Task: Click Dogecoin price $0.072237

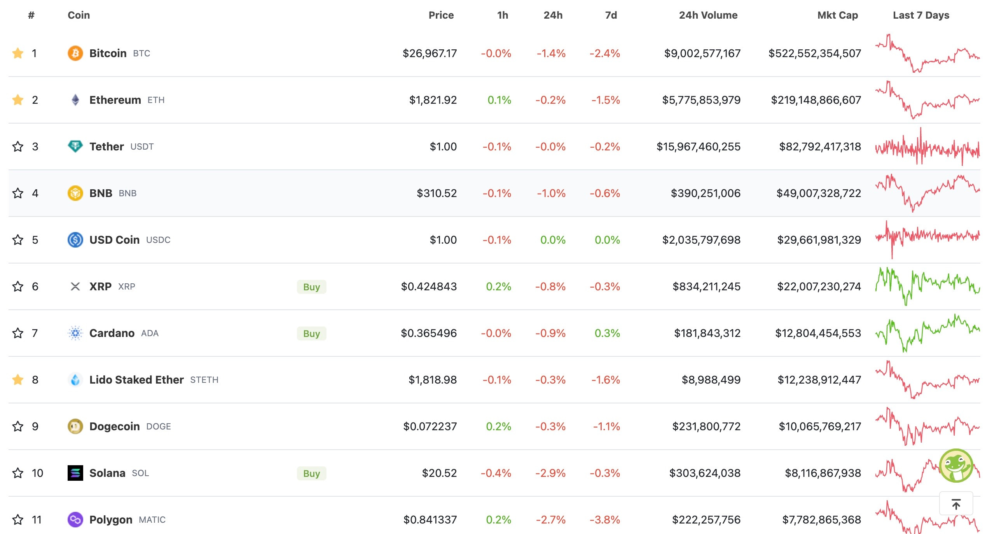Action: (x=430, y=426)
